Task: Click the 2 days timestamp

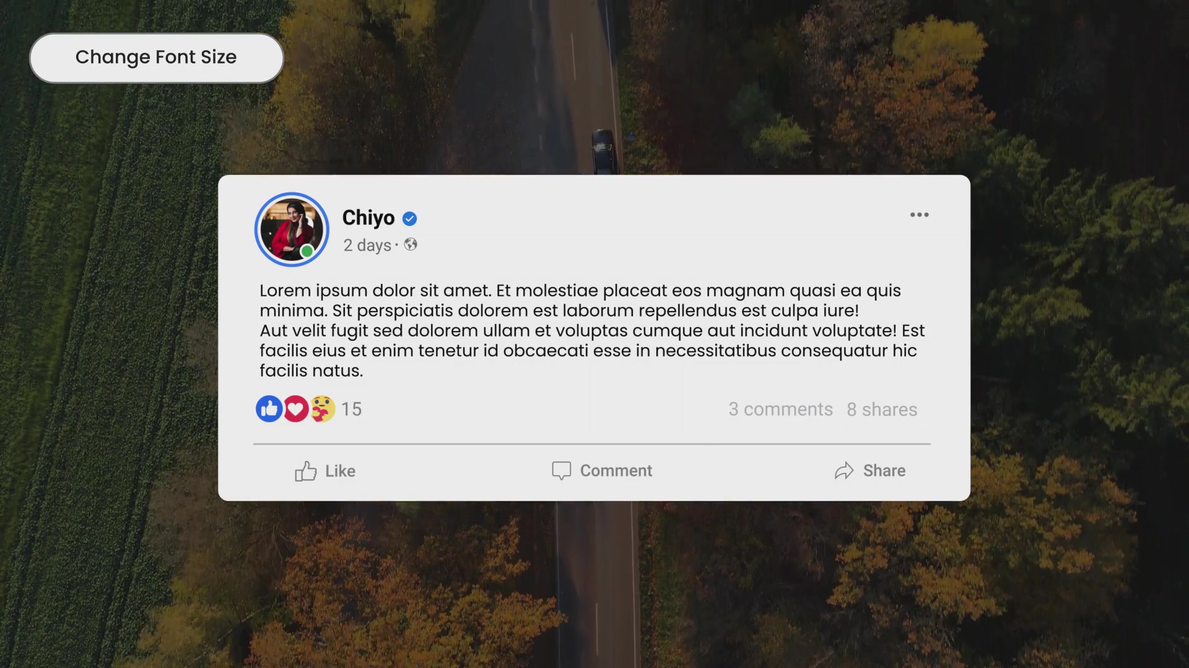Action: click(x=367, y=246)
